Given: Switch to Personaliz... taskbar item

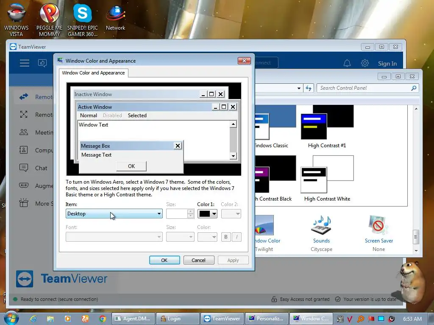Looking at the screenshot, I should pos(267,319).
